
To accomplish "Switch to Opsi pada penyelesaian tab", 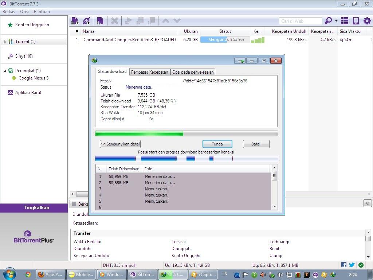I will click(x=193, y=72).
